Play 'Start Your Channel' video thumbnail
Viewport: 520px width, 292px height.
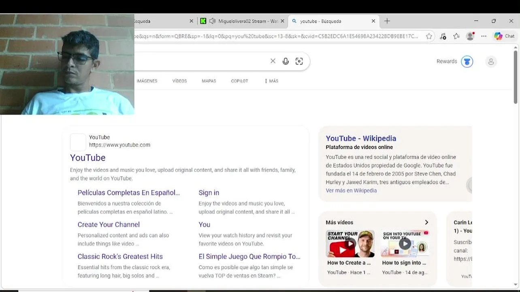[x=350, y=244]
